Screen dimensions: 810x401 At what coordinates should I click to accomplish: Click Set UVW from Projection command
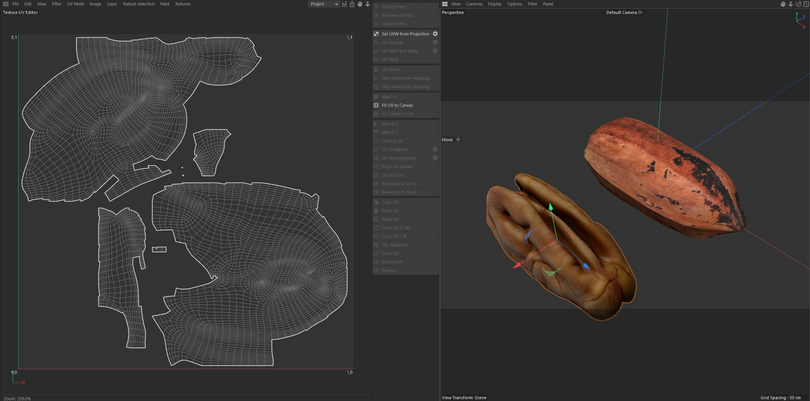(x=405, y=34)
